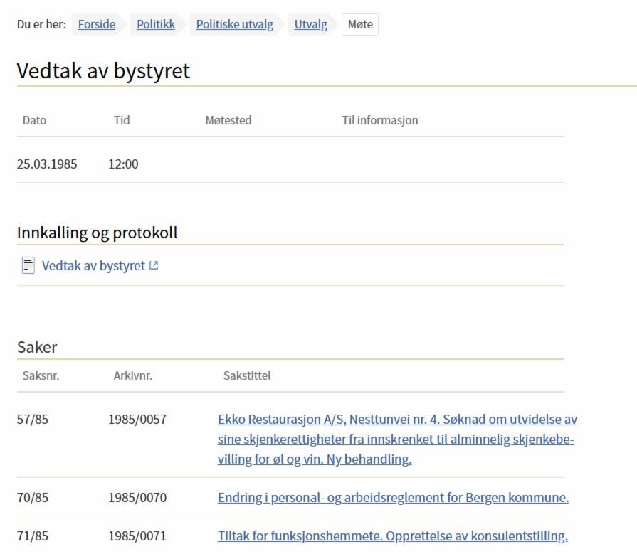Viewport: 637px width, 554px height.
Task: Click the meeting date 25.03.1985
Action: click(47, 164)
